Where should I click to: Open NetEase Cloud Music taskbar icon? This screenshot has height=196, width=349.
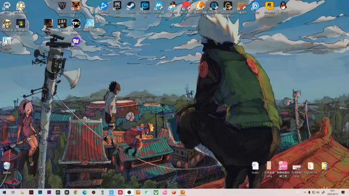click(x=120, y=193)
